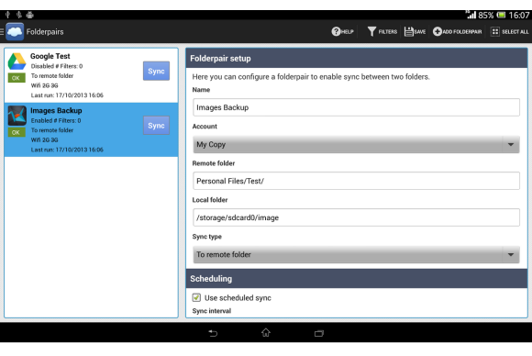Tap Android back navigation icon
532x356 pixels.
point(213,333)
